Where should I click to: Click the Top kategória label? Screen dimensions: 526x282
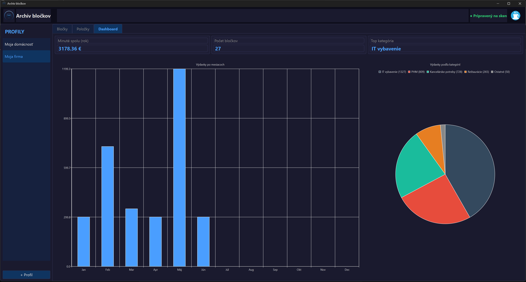point(382,41)
